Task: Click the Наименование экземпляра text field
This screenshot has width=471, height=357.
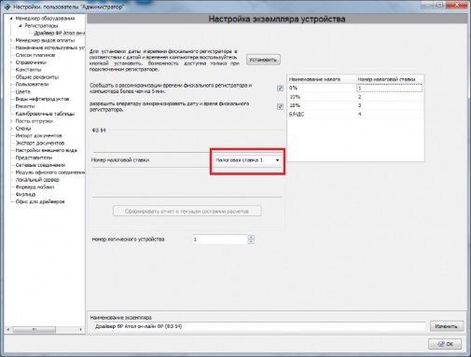Action: tap(259, 326)
